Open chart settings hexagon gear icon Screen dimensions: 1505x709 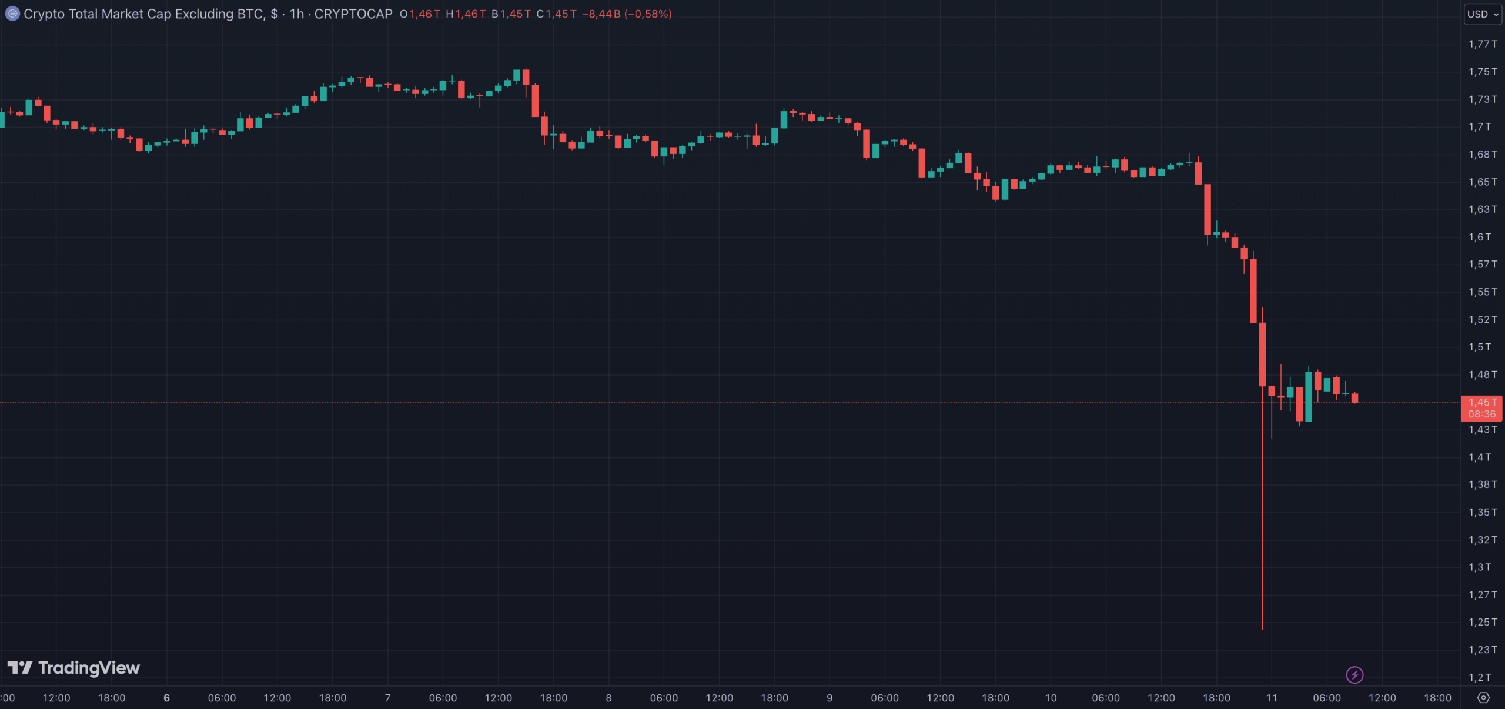coord(1483,698)
